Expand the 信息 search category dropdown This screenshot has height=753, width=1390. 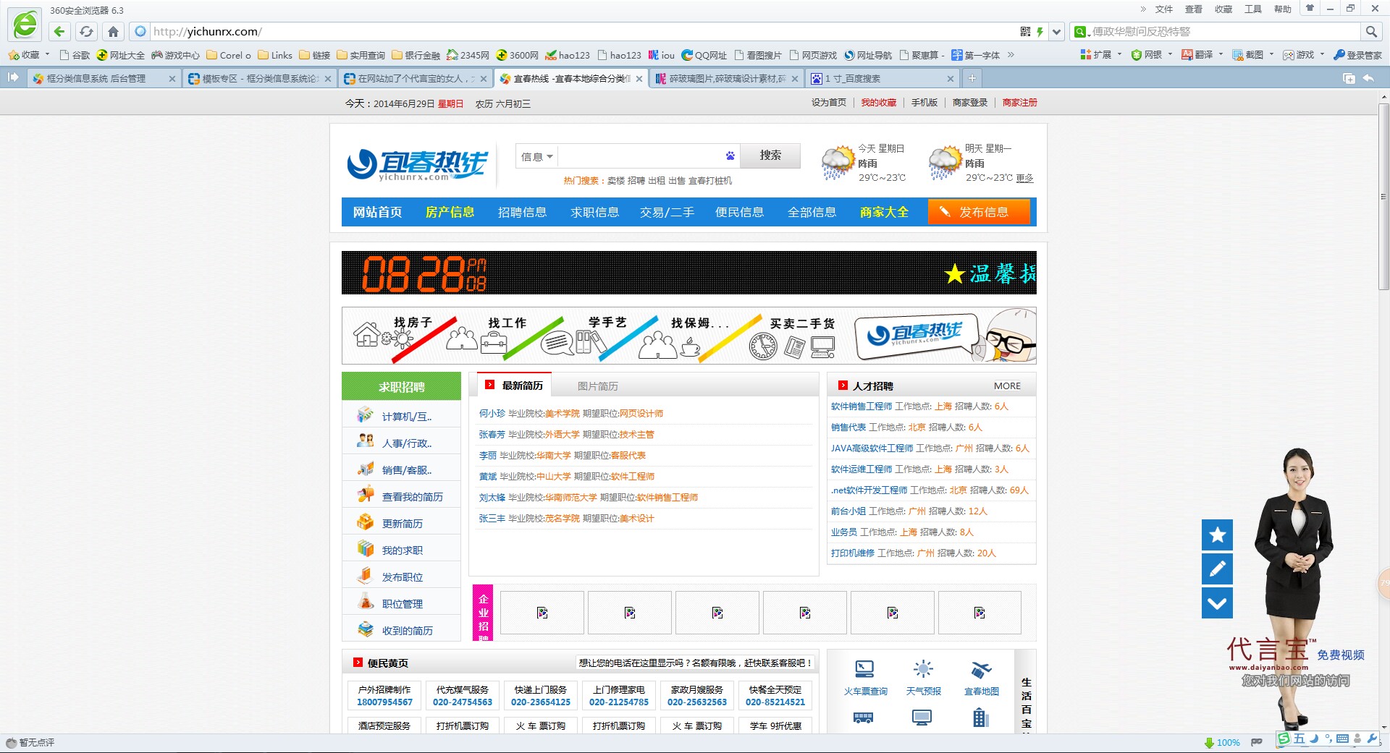[536, 156]
